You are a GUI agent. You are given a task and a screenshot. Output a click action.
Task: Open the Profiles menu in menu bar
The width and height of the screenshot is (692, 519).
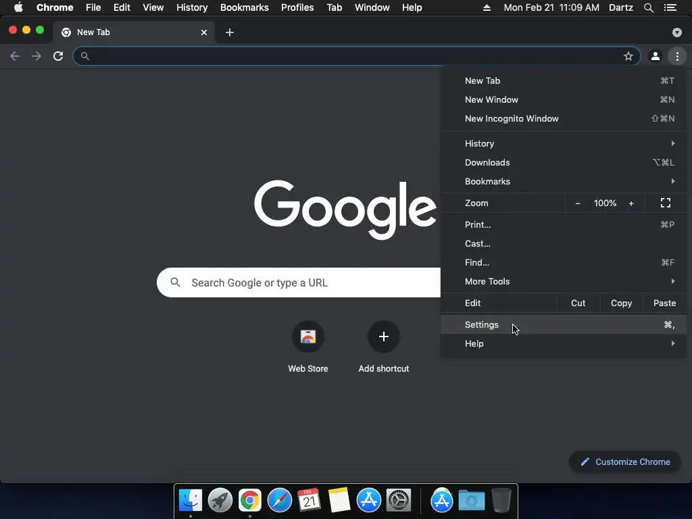click(x=297, y=7)
